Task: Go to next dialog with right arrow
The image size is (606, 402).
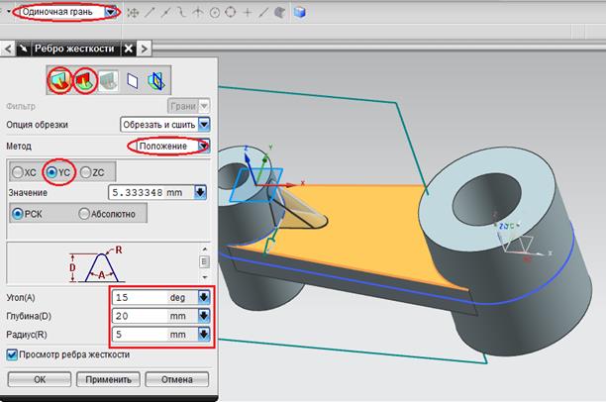Action: coord(144,48)
